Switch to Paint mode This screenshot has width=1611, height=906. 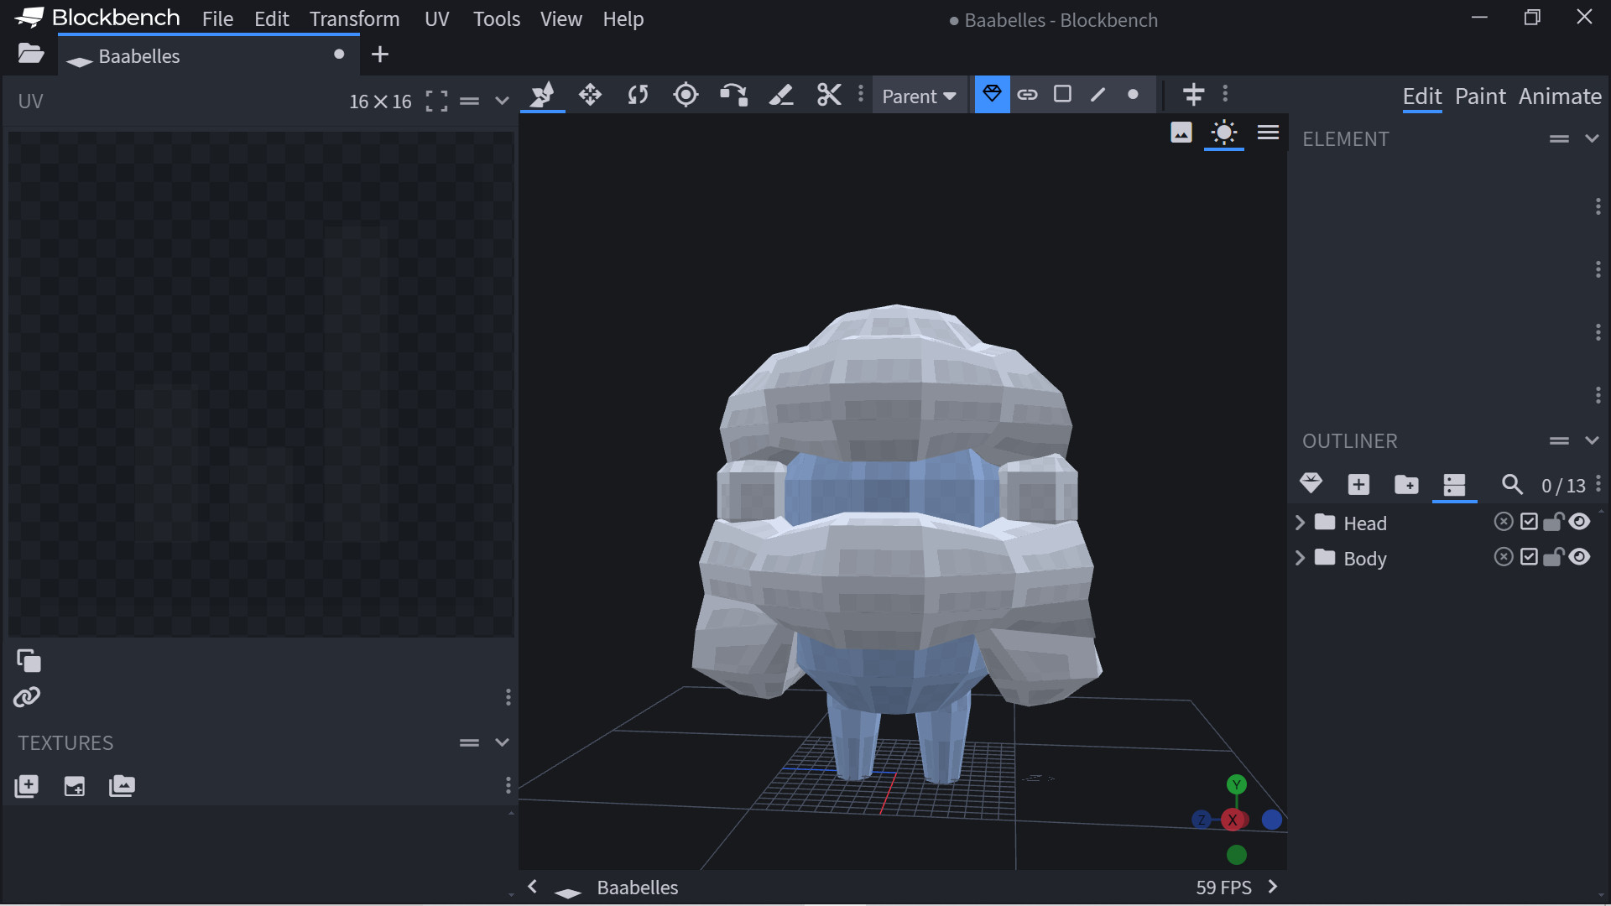coord(1480,96)
